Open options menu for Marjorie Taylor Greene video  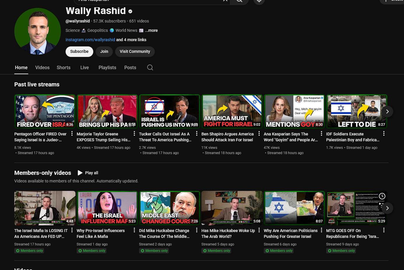(x=134, y=134)
